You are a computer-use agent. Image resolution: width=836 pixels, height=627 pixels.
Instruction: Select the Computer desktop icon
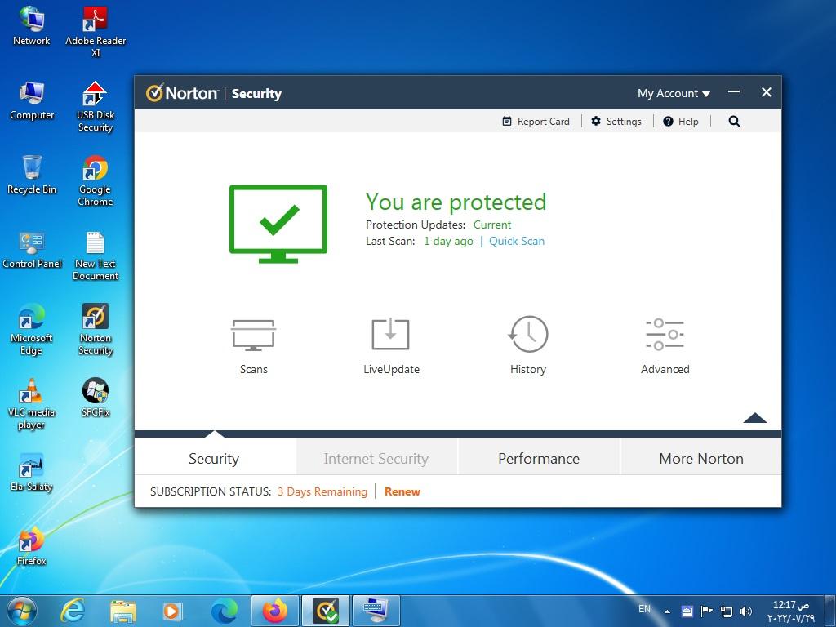(32, 100)
